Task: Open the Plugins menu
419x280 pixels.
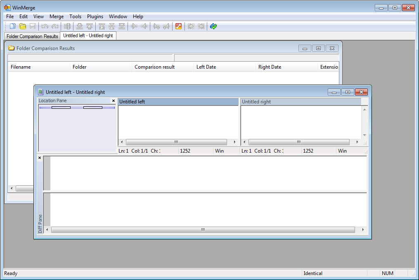Action: (95, 17)
